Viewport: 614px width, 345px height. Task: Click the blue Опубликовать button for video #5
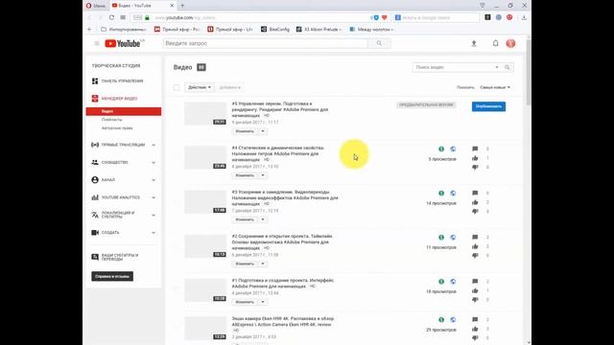click(x=488, y=106)
